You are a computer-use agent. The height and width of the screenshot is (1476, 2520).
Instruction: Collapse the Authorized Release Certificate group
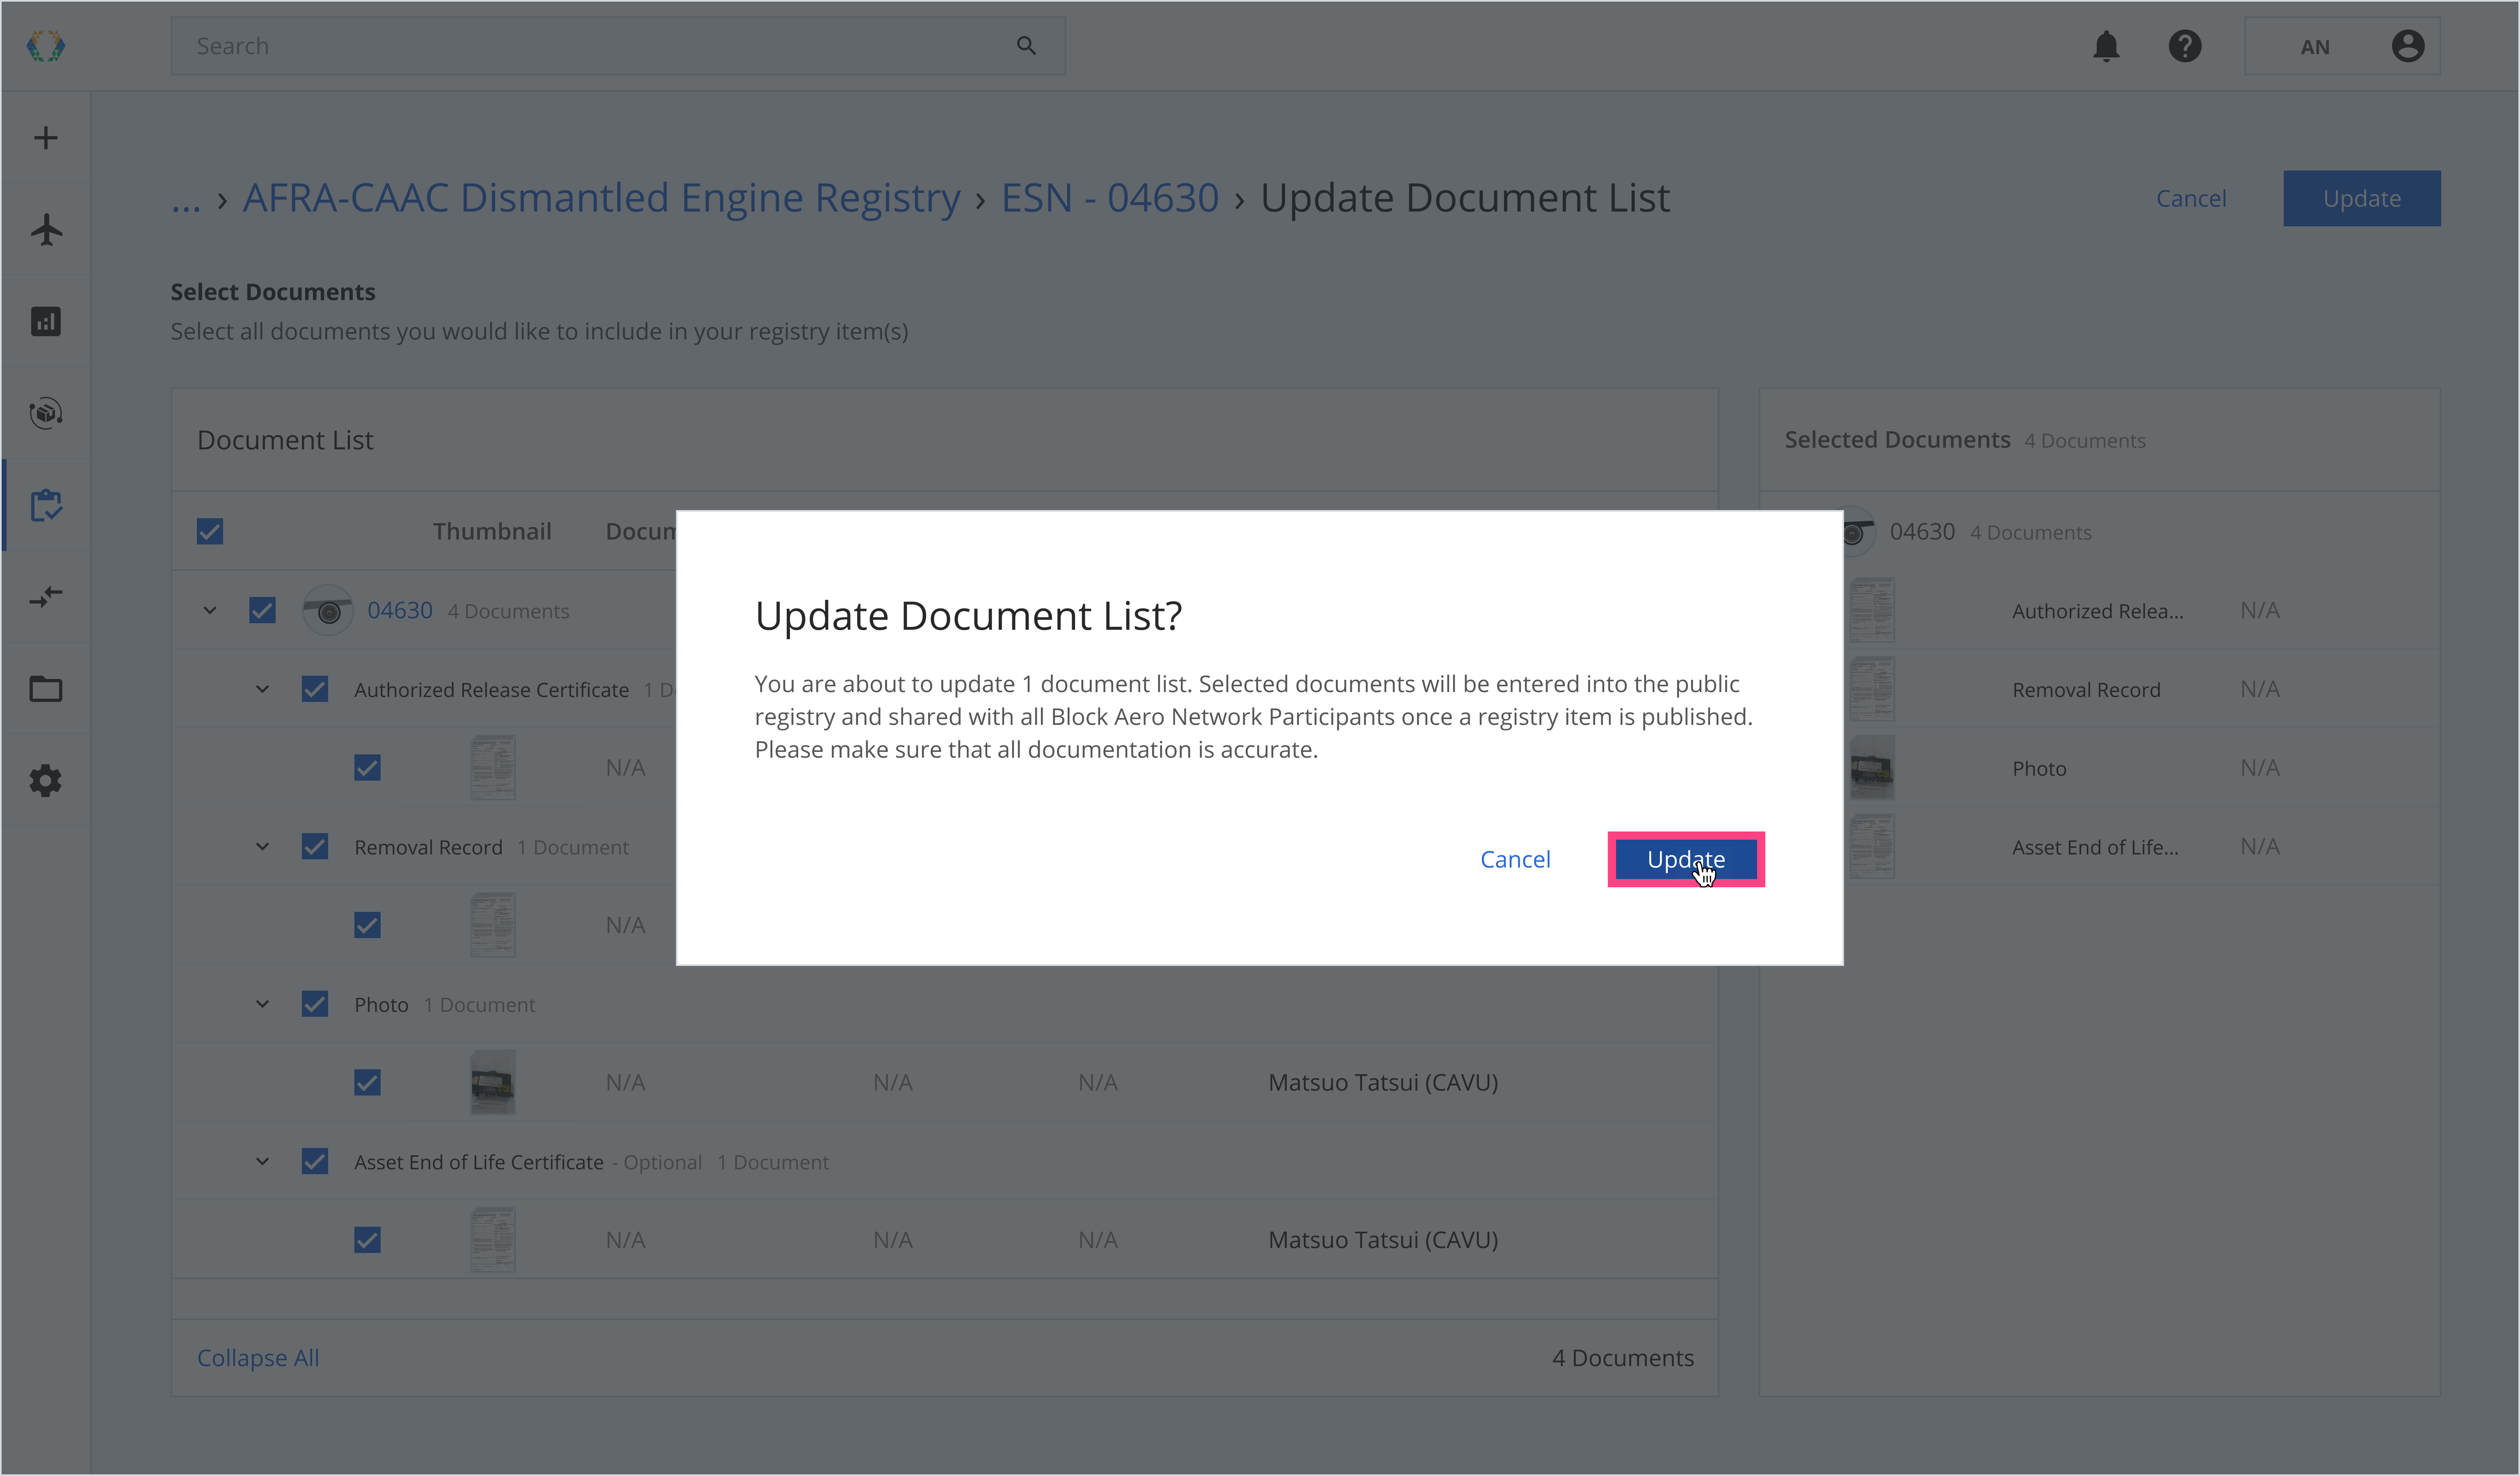(x=262, y=690)
